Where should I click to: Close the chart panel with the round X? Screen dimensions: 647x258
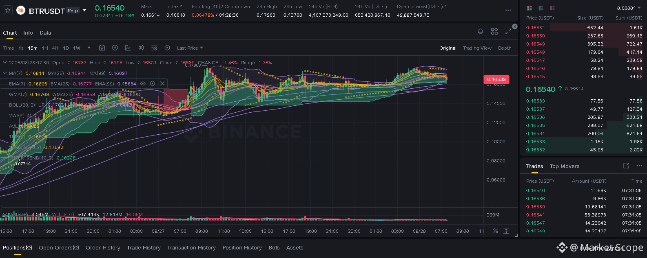(x=515, y=26)
